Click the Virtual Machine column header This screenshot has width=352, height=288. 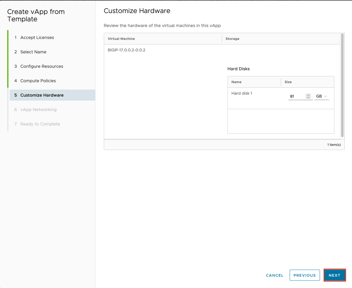pyautogui.click(x=121, y=39)
